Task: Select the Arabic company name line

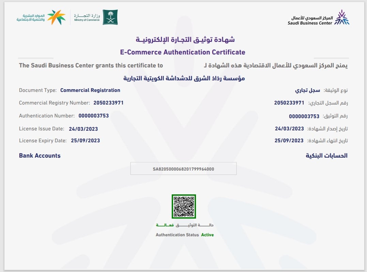Action: [x=184, y=79]
